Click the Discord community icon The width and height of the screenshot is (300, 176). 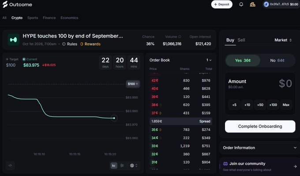[x=225, y=164]
